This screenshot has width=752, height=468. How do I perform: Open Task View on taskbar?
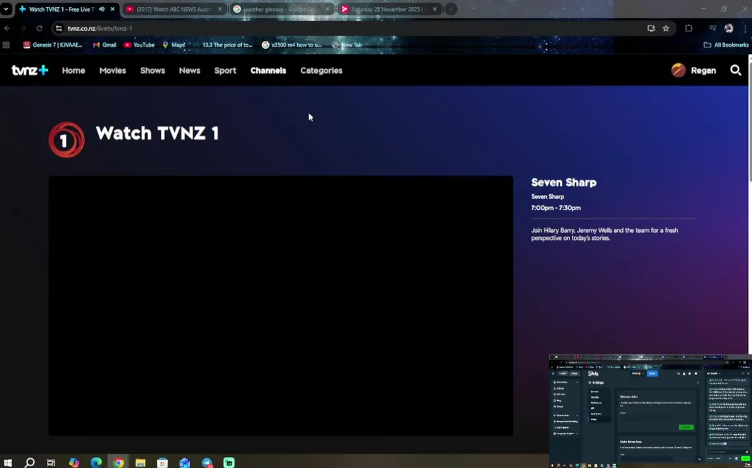51,463
